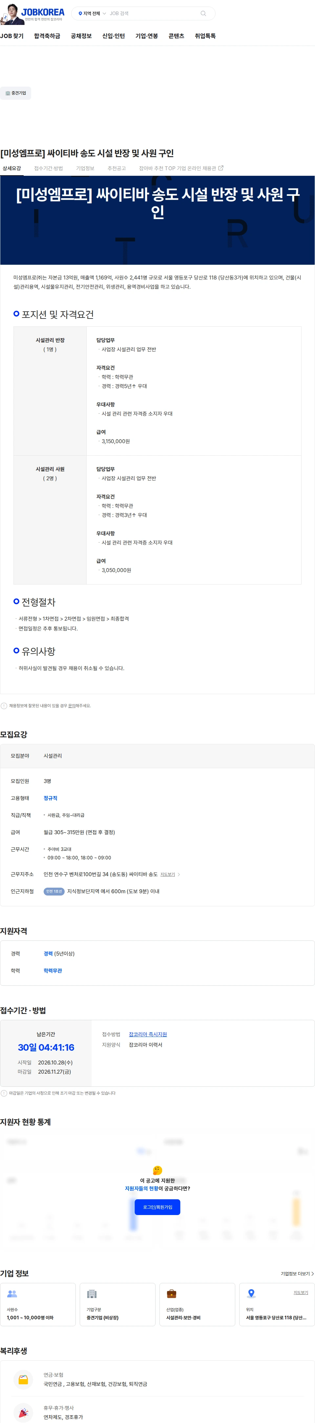Open 지도보기 in the 위치 card

tap(301, 1293)
